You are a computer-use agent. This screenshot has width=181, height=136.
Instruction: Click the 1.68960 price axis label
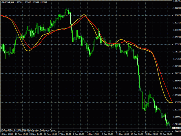point(177,81)
